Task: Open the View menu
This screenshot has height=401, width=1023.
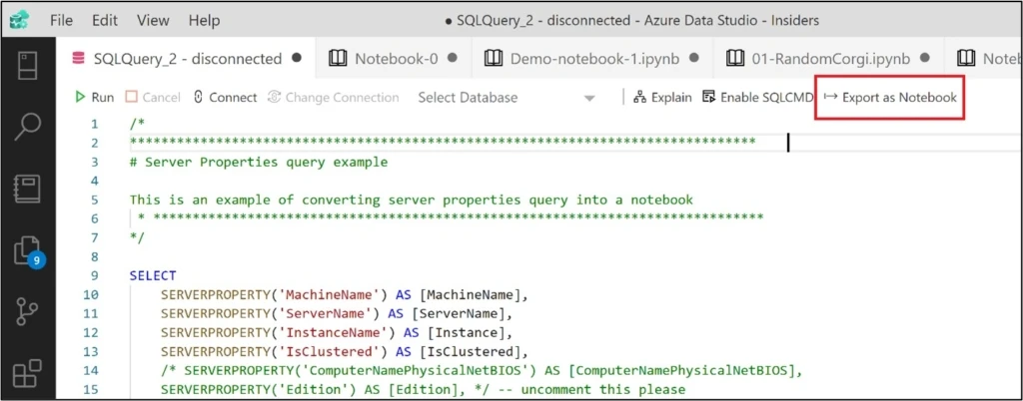Action: (153, 20)
